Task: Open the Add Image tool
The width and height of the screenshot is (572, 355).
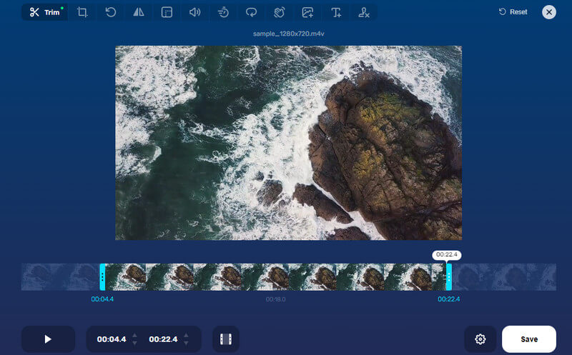Action: tap(307, 12)
